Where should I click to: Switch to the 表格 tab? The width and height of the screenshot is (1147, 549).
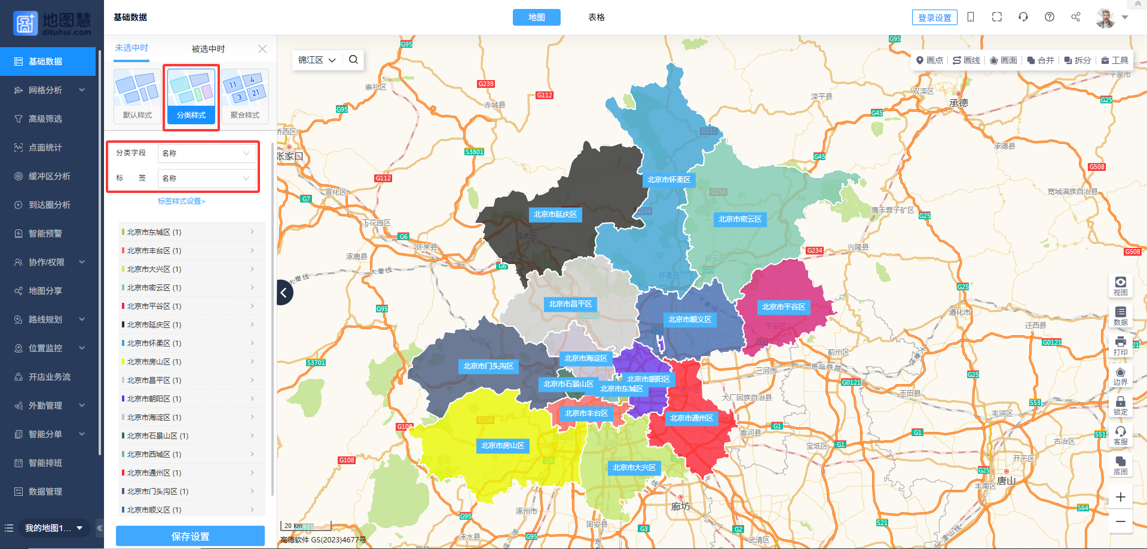596,17
